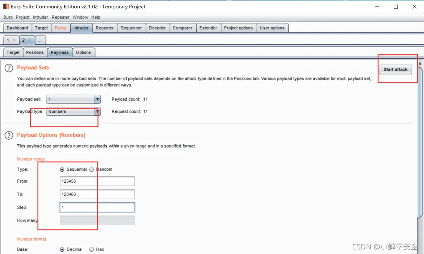Click the 'Request count: 11' text
Screen dimensions: 424x254
tap(129, 112)
